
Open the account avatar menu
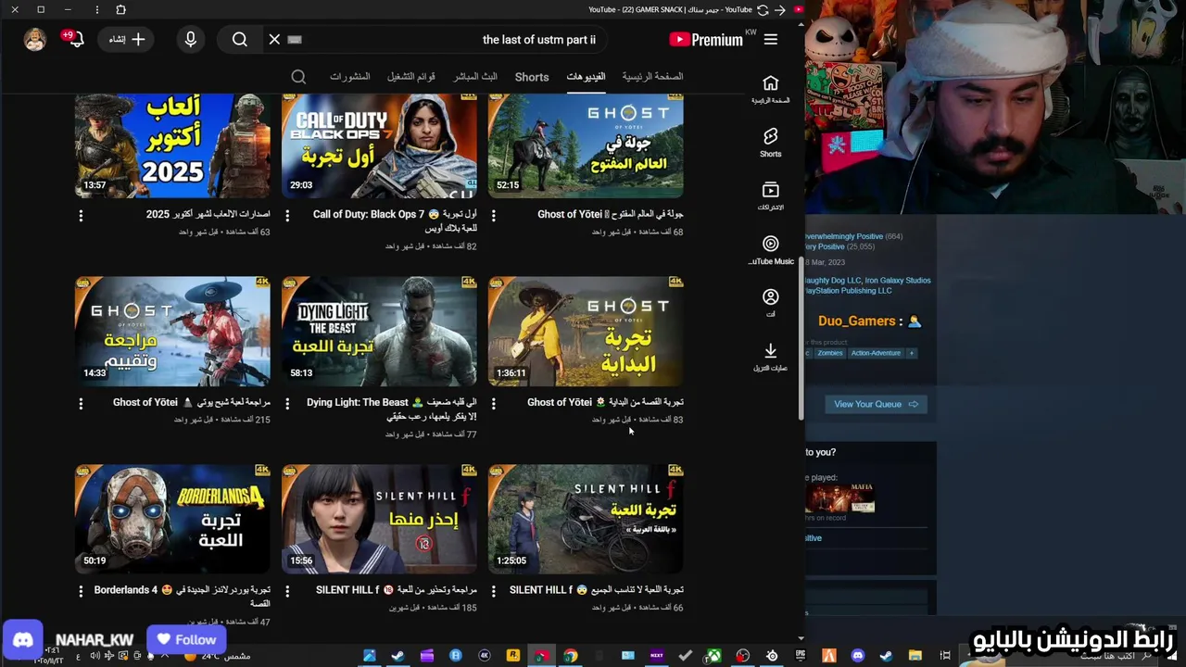tap(35, 40)
